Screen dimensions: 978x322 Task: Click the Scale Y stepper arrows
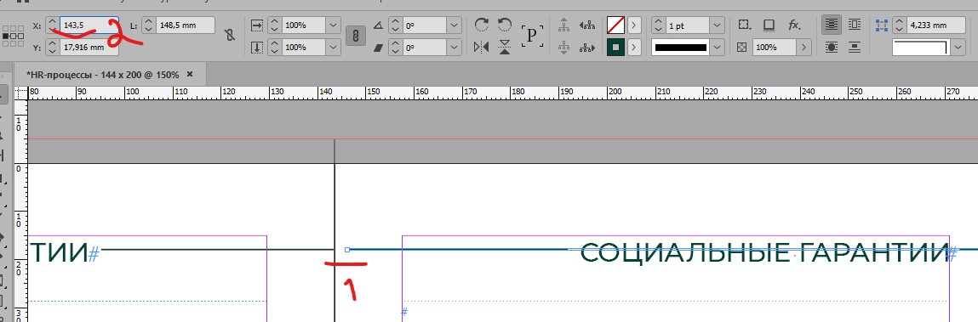point(274,48)
